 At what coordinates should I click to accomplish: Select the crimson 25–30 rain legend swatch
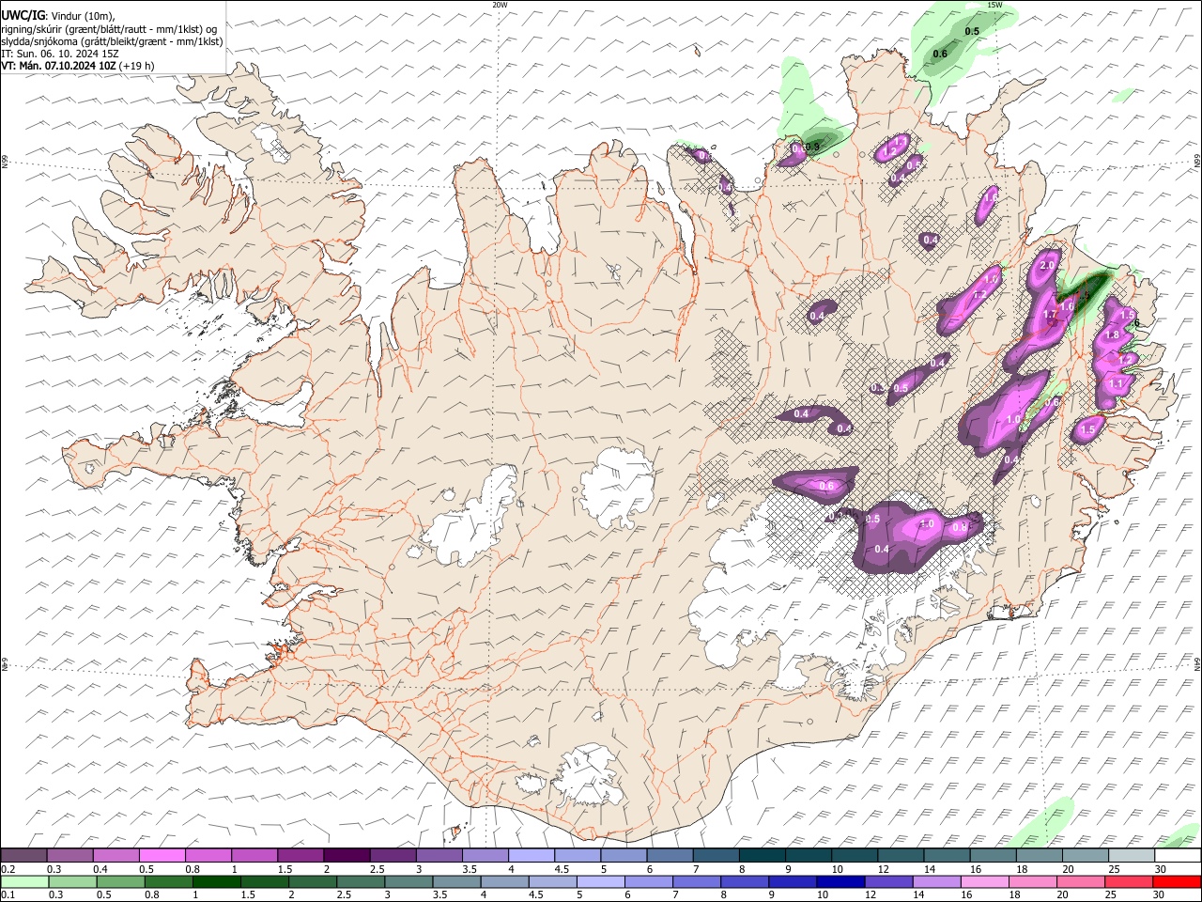tap(1129, 882)
